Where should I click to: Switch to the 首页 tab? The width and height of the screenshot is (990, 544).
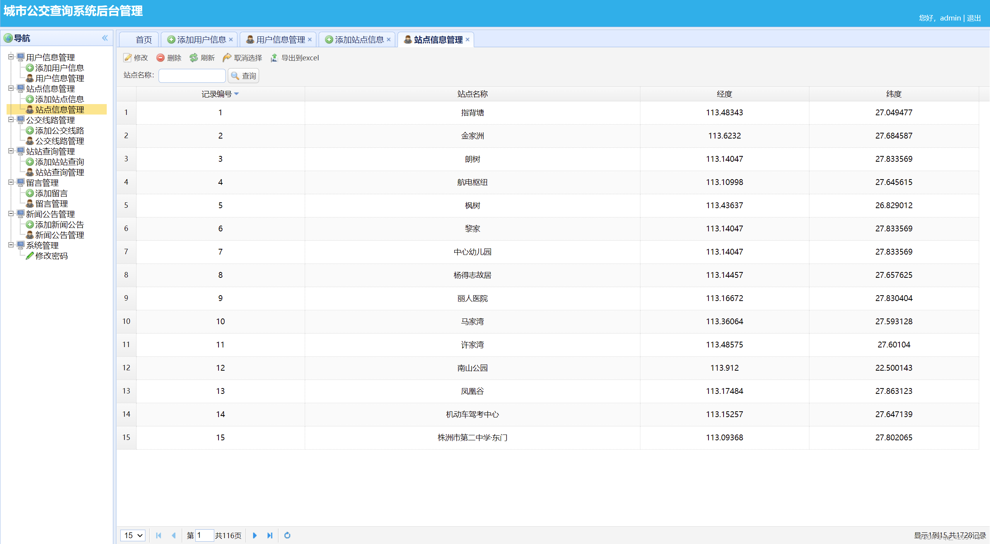pyautogui.click(x=139, y=39)
